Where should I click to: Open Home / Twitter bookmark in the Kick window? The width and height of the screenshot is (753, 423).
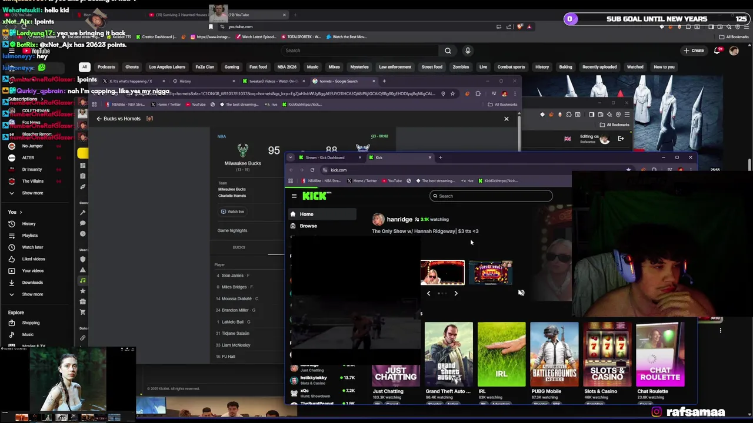pyautogui.click(x=362, y=181)
